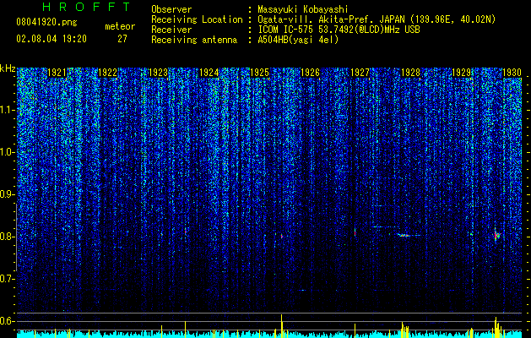Image resolution: width=531 pixels, height=338 pixels.
Task: Click the HROFFT title text
Action: tap(86, 7)
